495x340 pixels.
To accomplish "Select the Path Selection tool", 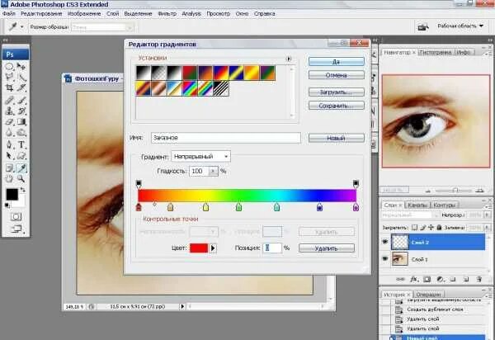I will pos(9,156).
